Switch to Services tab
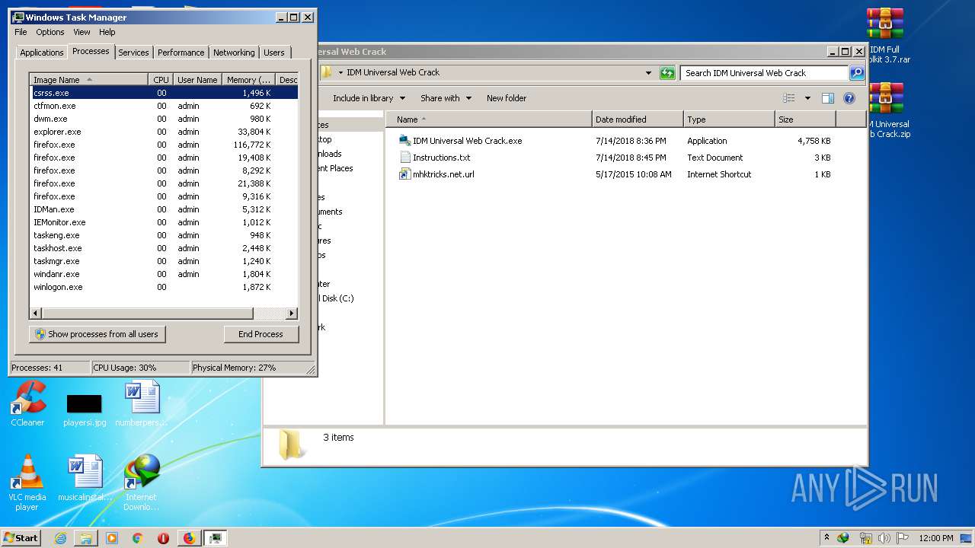The width and height of the screenshot is (975, 548). [x=133, y=53]
